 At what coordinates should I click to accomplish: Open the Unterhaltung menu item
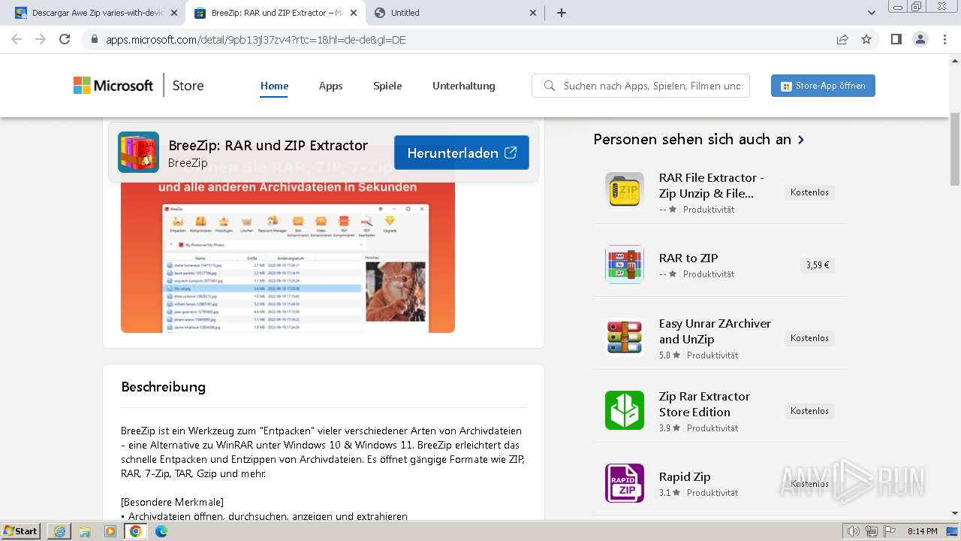pyautogui.click(x=464, y=86)
